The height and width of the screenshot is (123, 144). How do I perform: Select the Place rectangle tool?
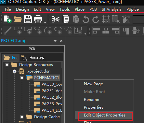click(28, 30)
